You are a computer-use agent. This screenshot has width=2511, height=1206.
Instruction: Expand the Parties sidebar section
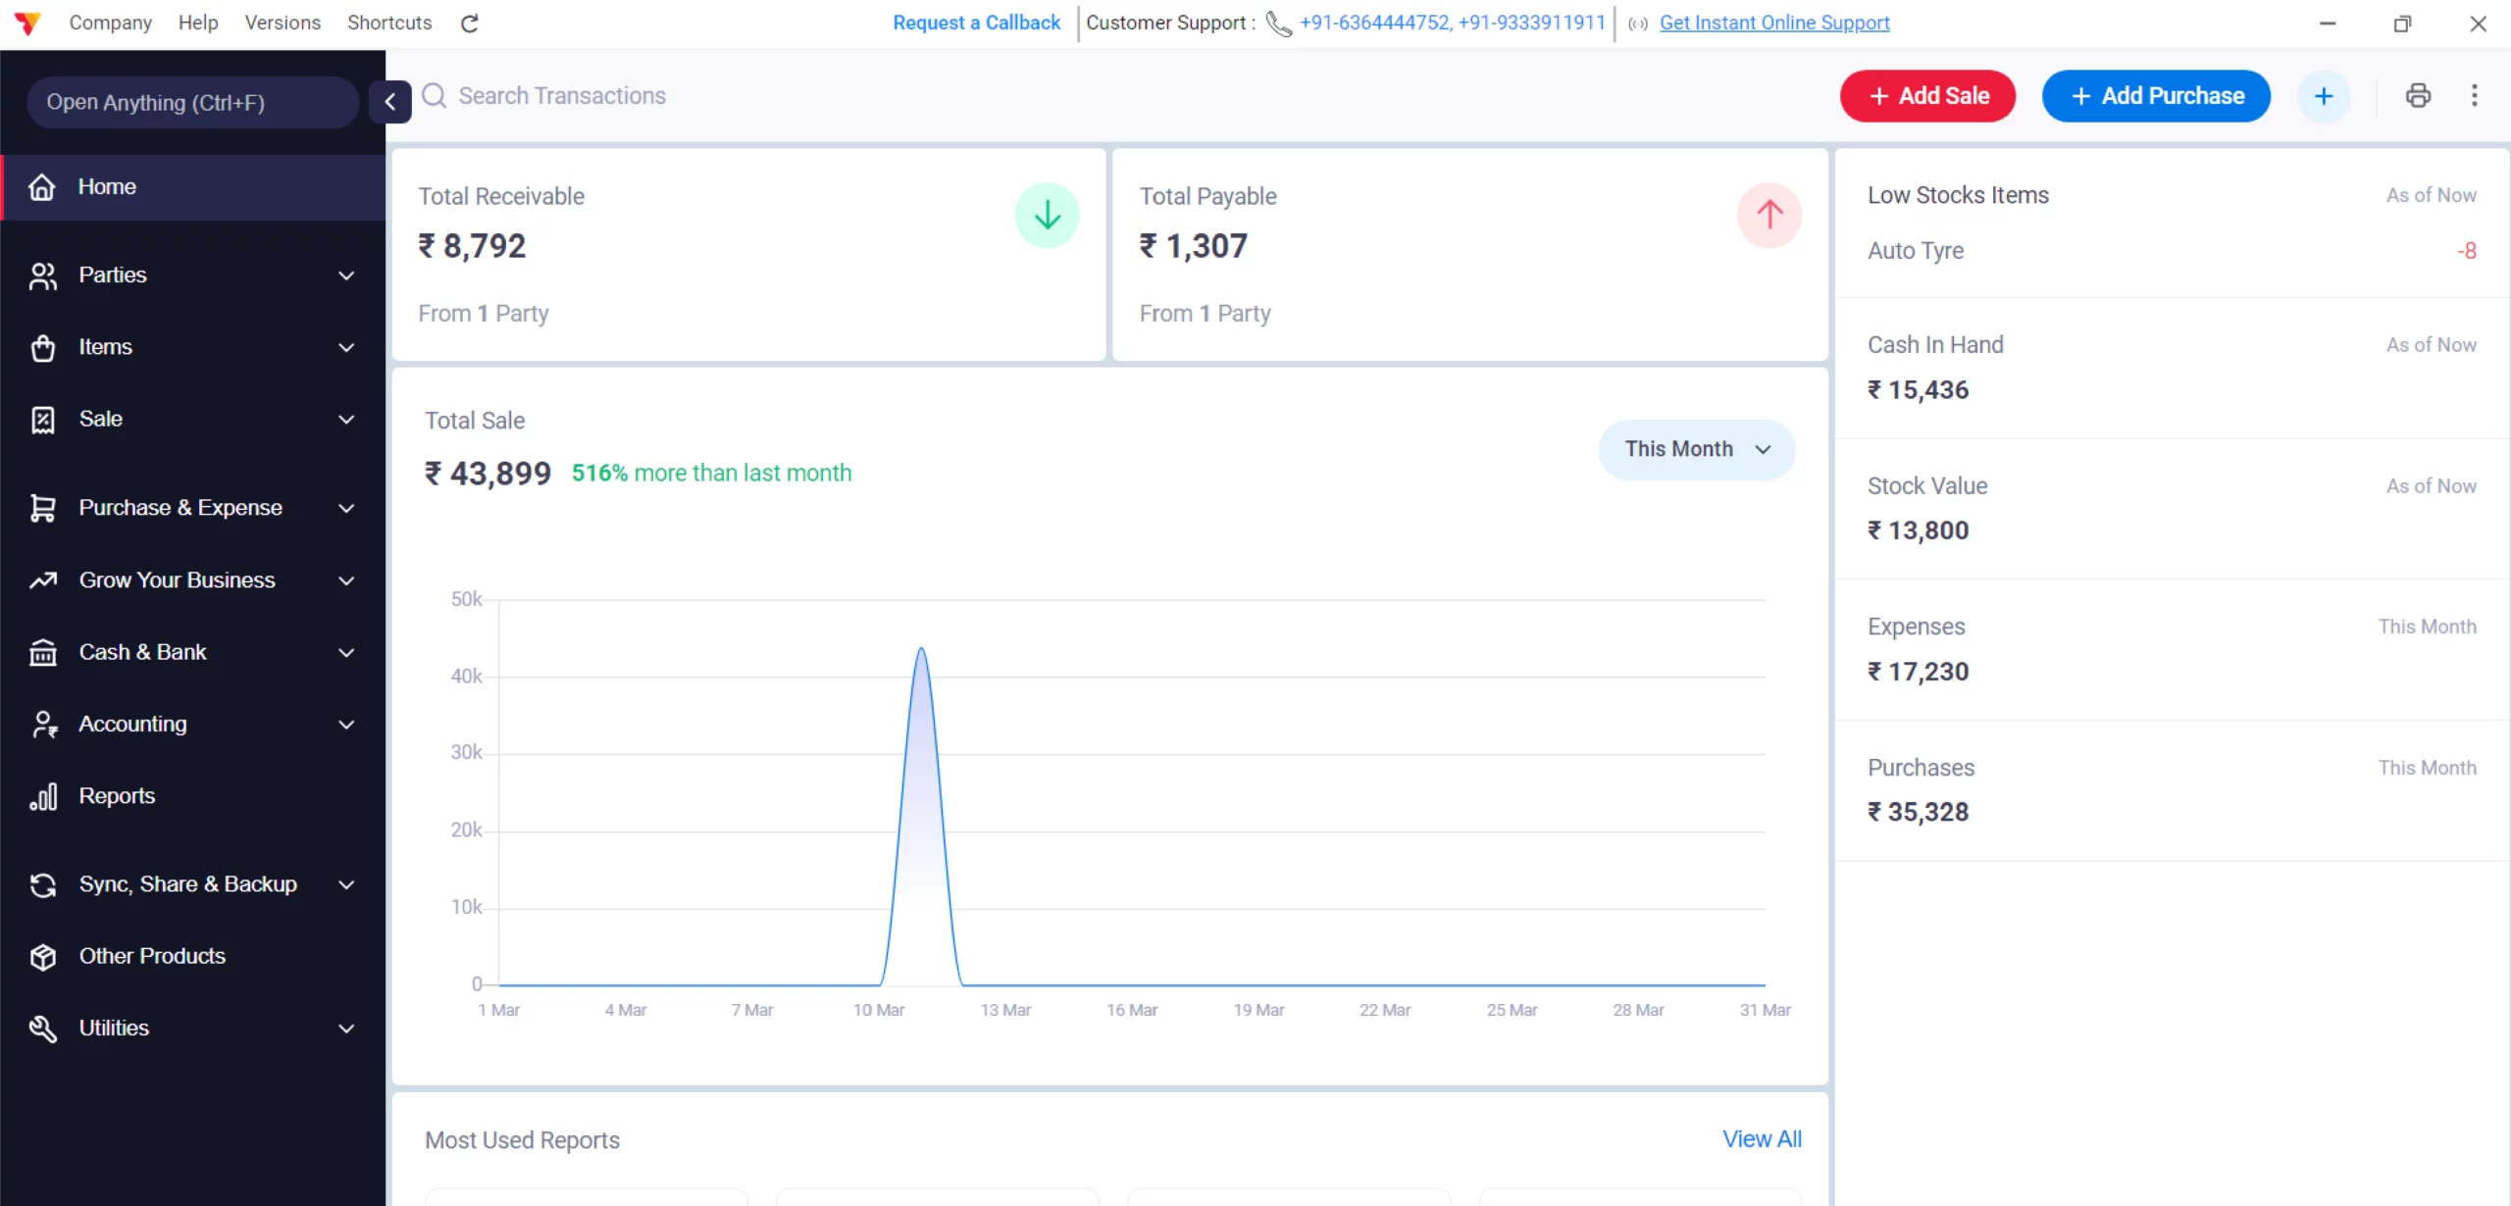pos(191,276)
